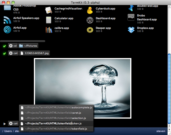Click the CachegrindVisualizer. file name
This screenshot has height=135, width=171.
(x=69, y=9)
